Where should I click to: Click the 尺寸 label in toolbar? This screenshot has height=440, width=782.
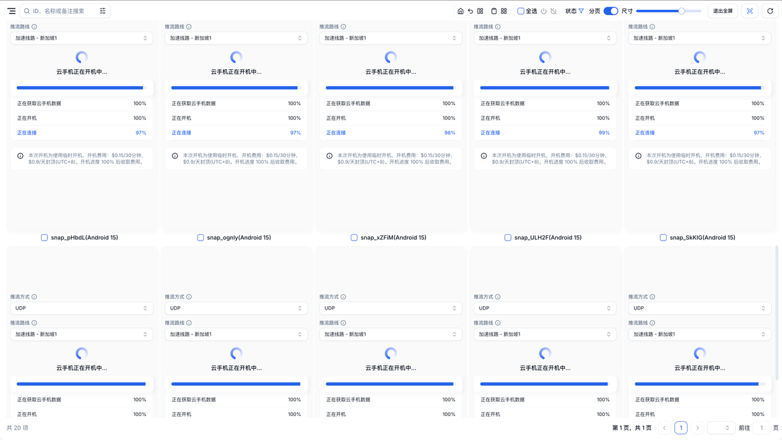627,11
